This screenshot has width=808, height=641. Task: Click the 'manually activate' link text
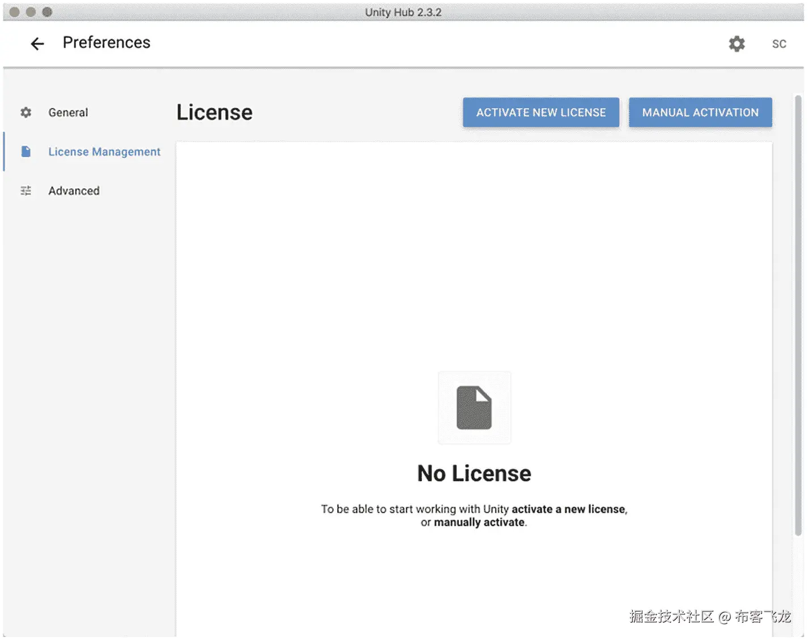pyautogui.click(x=479, y=523)
